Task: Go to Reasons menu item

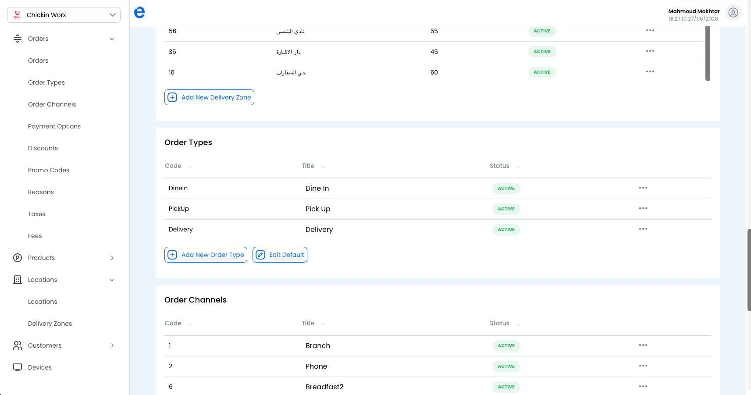Action: pyautogui.click(x=41, y=192)
